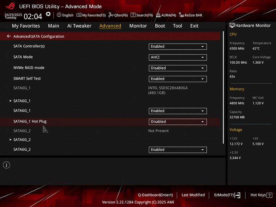Click the settings list vertical scrollbar
Screen dimensions: 276x207
pyautogui.click(x=223, y=87)
